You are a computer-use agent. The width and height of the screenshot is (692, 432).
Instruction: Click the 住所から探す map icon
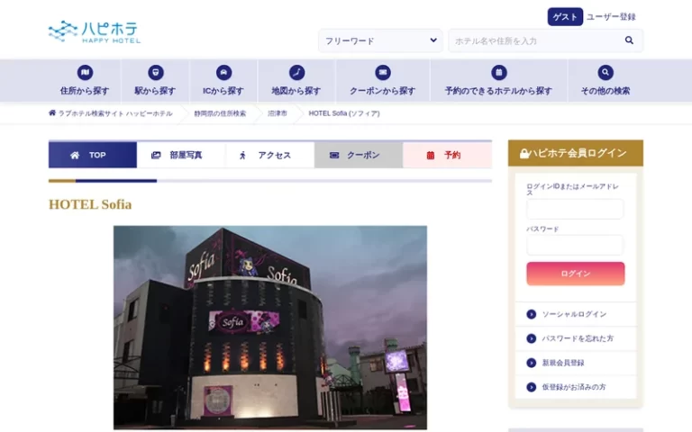[85, 72]
